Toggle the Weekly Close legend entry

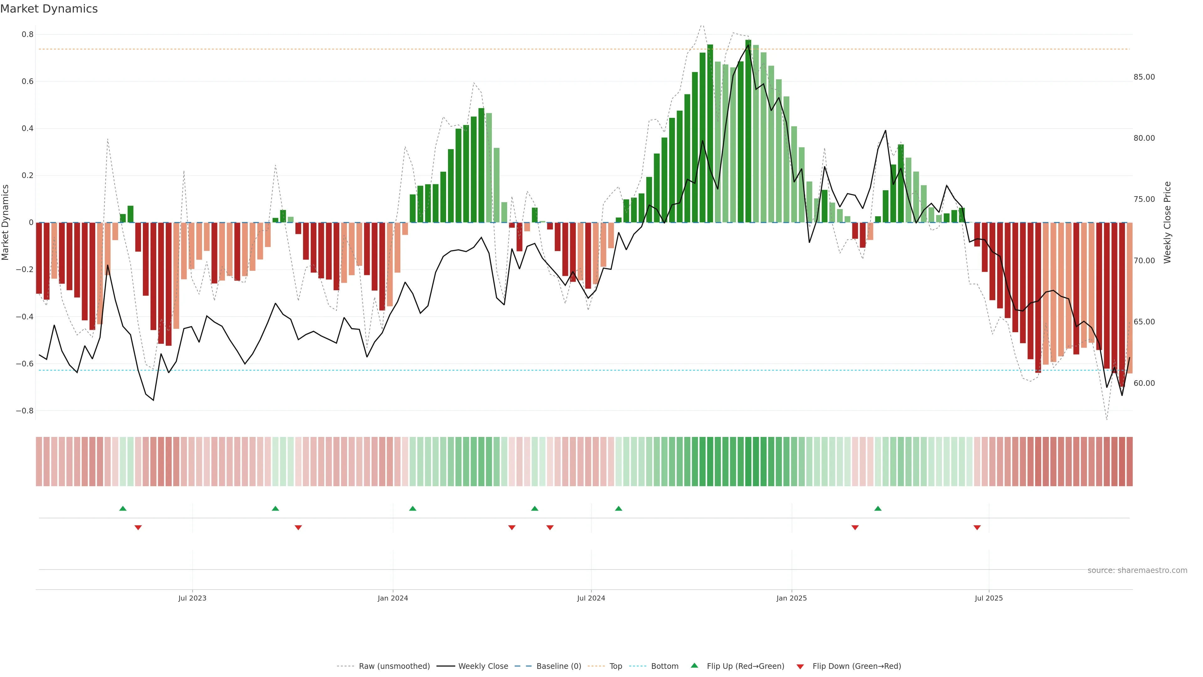tap(483, 666)
